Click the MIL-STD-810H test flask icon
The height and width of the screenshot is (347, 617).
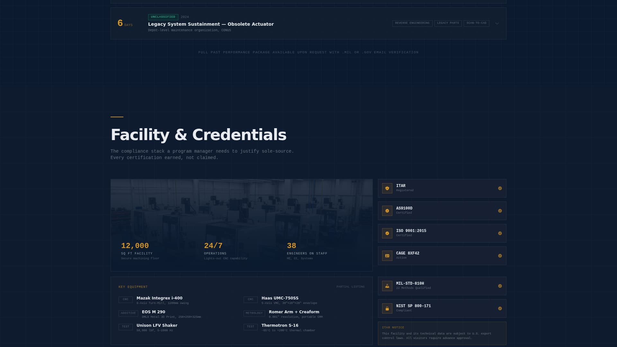[387, 286]
